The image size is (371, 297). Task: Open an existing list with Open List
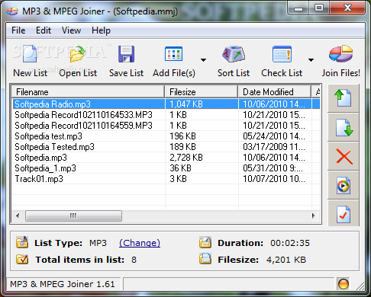[78, 62]
